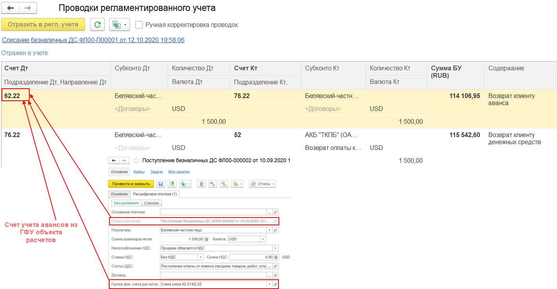Post document with the green arrow sheet icon
Image resolution: width=557 pixels, height=289 pixels.
[172, 184]
